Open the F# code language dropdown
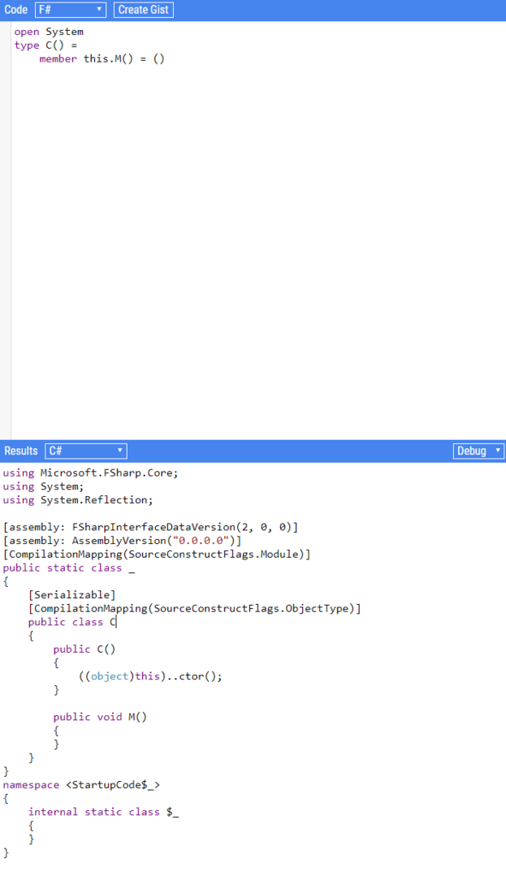Image resolution: width=506 pixels, height=876 pixels. coord(70,9)
